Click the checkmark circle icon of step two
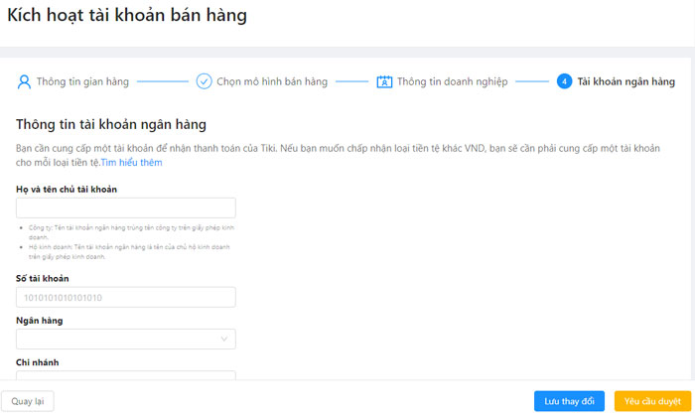This screenshot has height=415, width=695. tap(205, 81)
